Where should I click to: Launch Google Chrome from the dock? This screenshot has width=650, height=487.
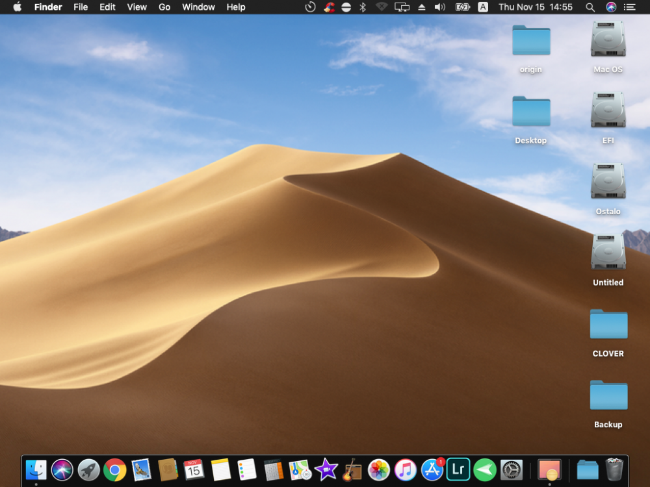pyautogui.click(x=115, y=470)
